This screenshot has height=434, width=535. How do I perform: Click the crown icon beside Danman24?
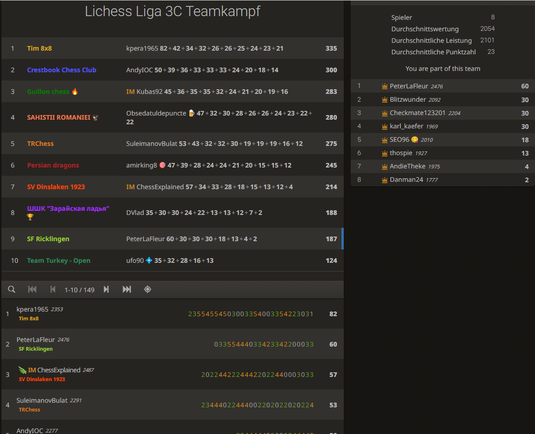point(385,180)
